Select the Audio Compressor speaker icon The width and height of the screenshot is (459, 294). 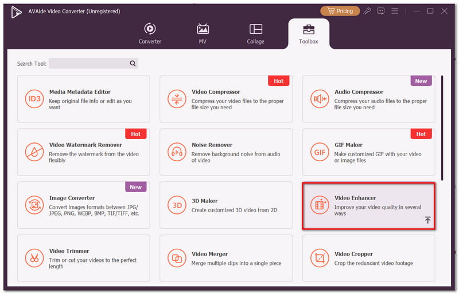(x=320, y=99)
